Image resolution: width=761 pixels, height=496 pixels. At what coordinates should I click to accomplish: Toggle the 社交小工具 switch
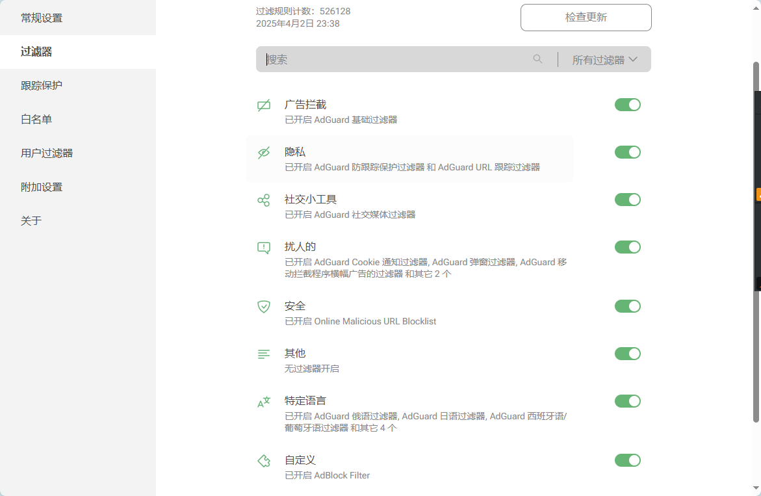pos(628,200)
